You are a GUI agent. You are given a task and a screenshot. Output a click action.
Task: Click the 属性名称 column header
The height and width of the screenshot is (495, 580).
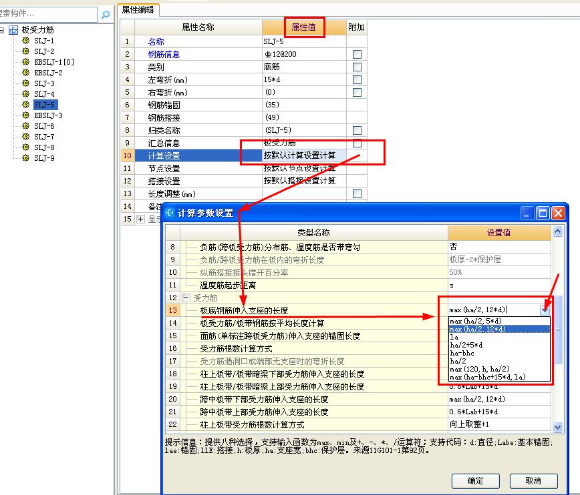[x=198, y=27]
